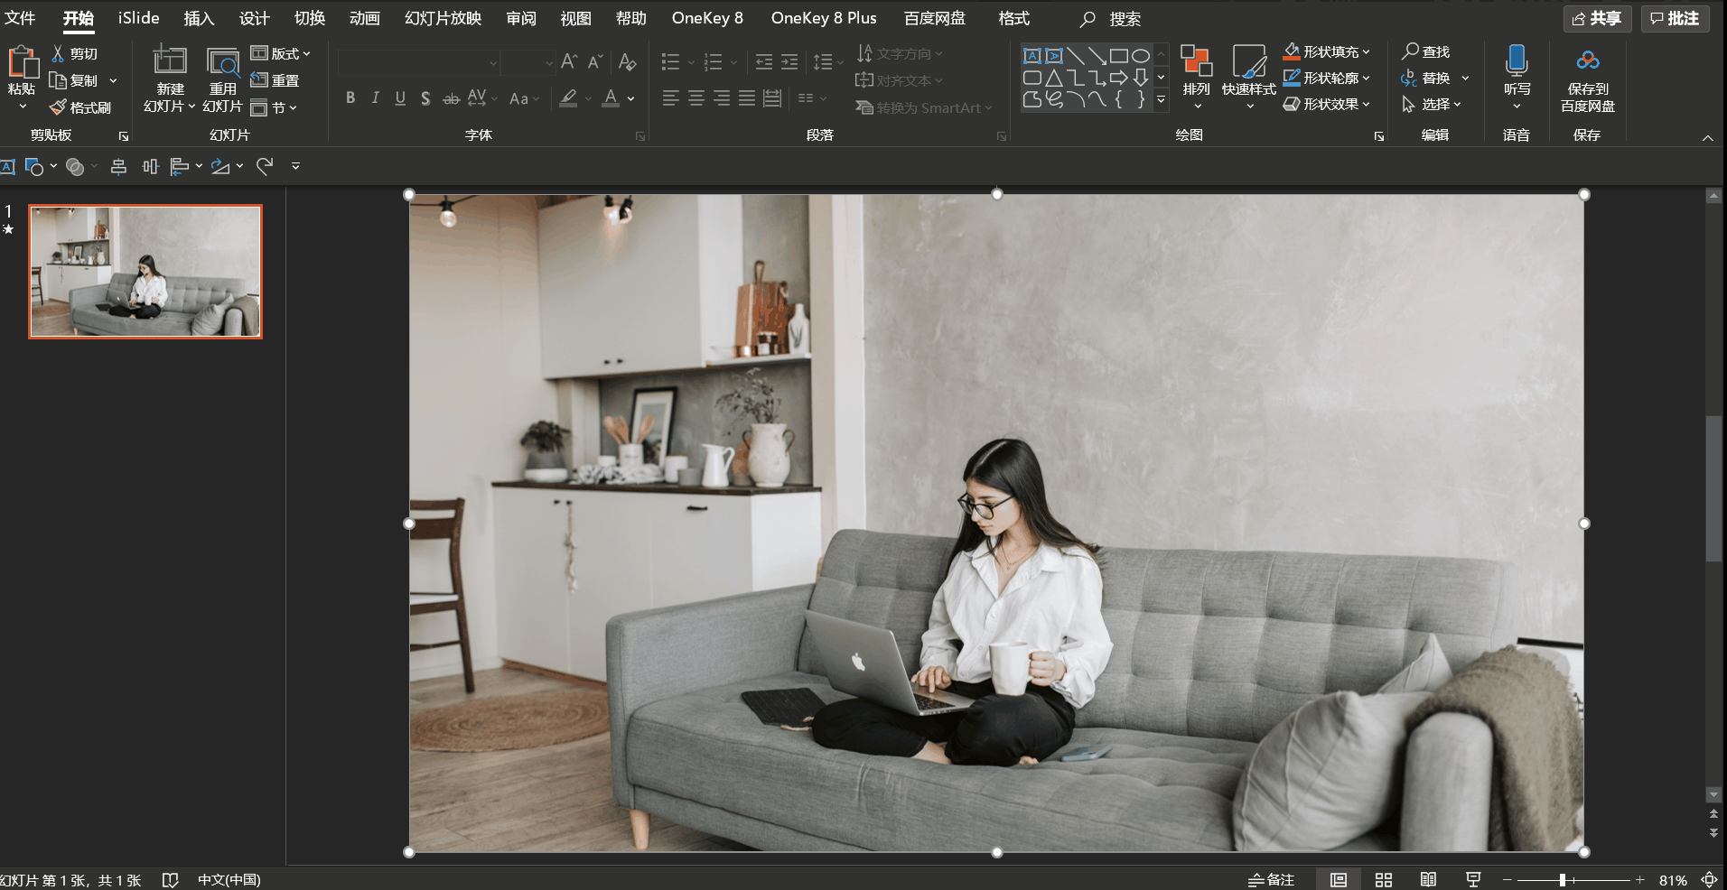Toggle italic formatting

376,98
